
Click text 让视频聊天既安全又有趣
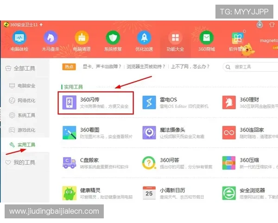pyautogui.click(x=182, y=137)
